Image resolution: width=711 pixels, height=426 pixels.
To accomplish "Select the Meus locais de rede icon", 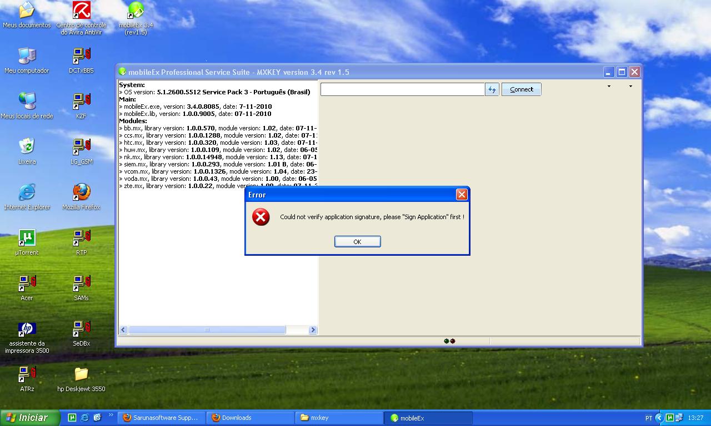I will point(27,106).
